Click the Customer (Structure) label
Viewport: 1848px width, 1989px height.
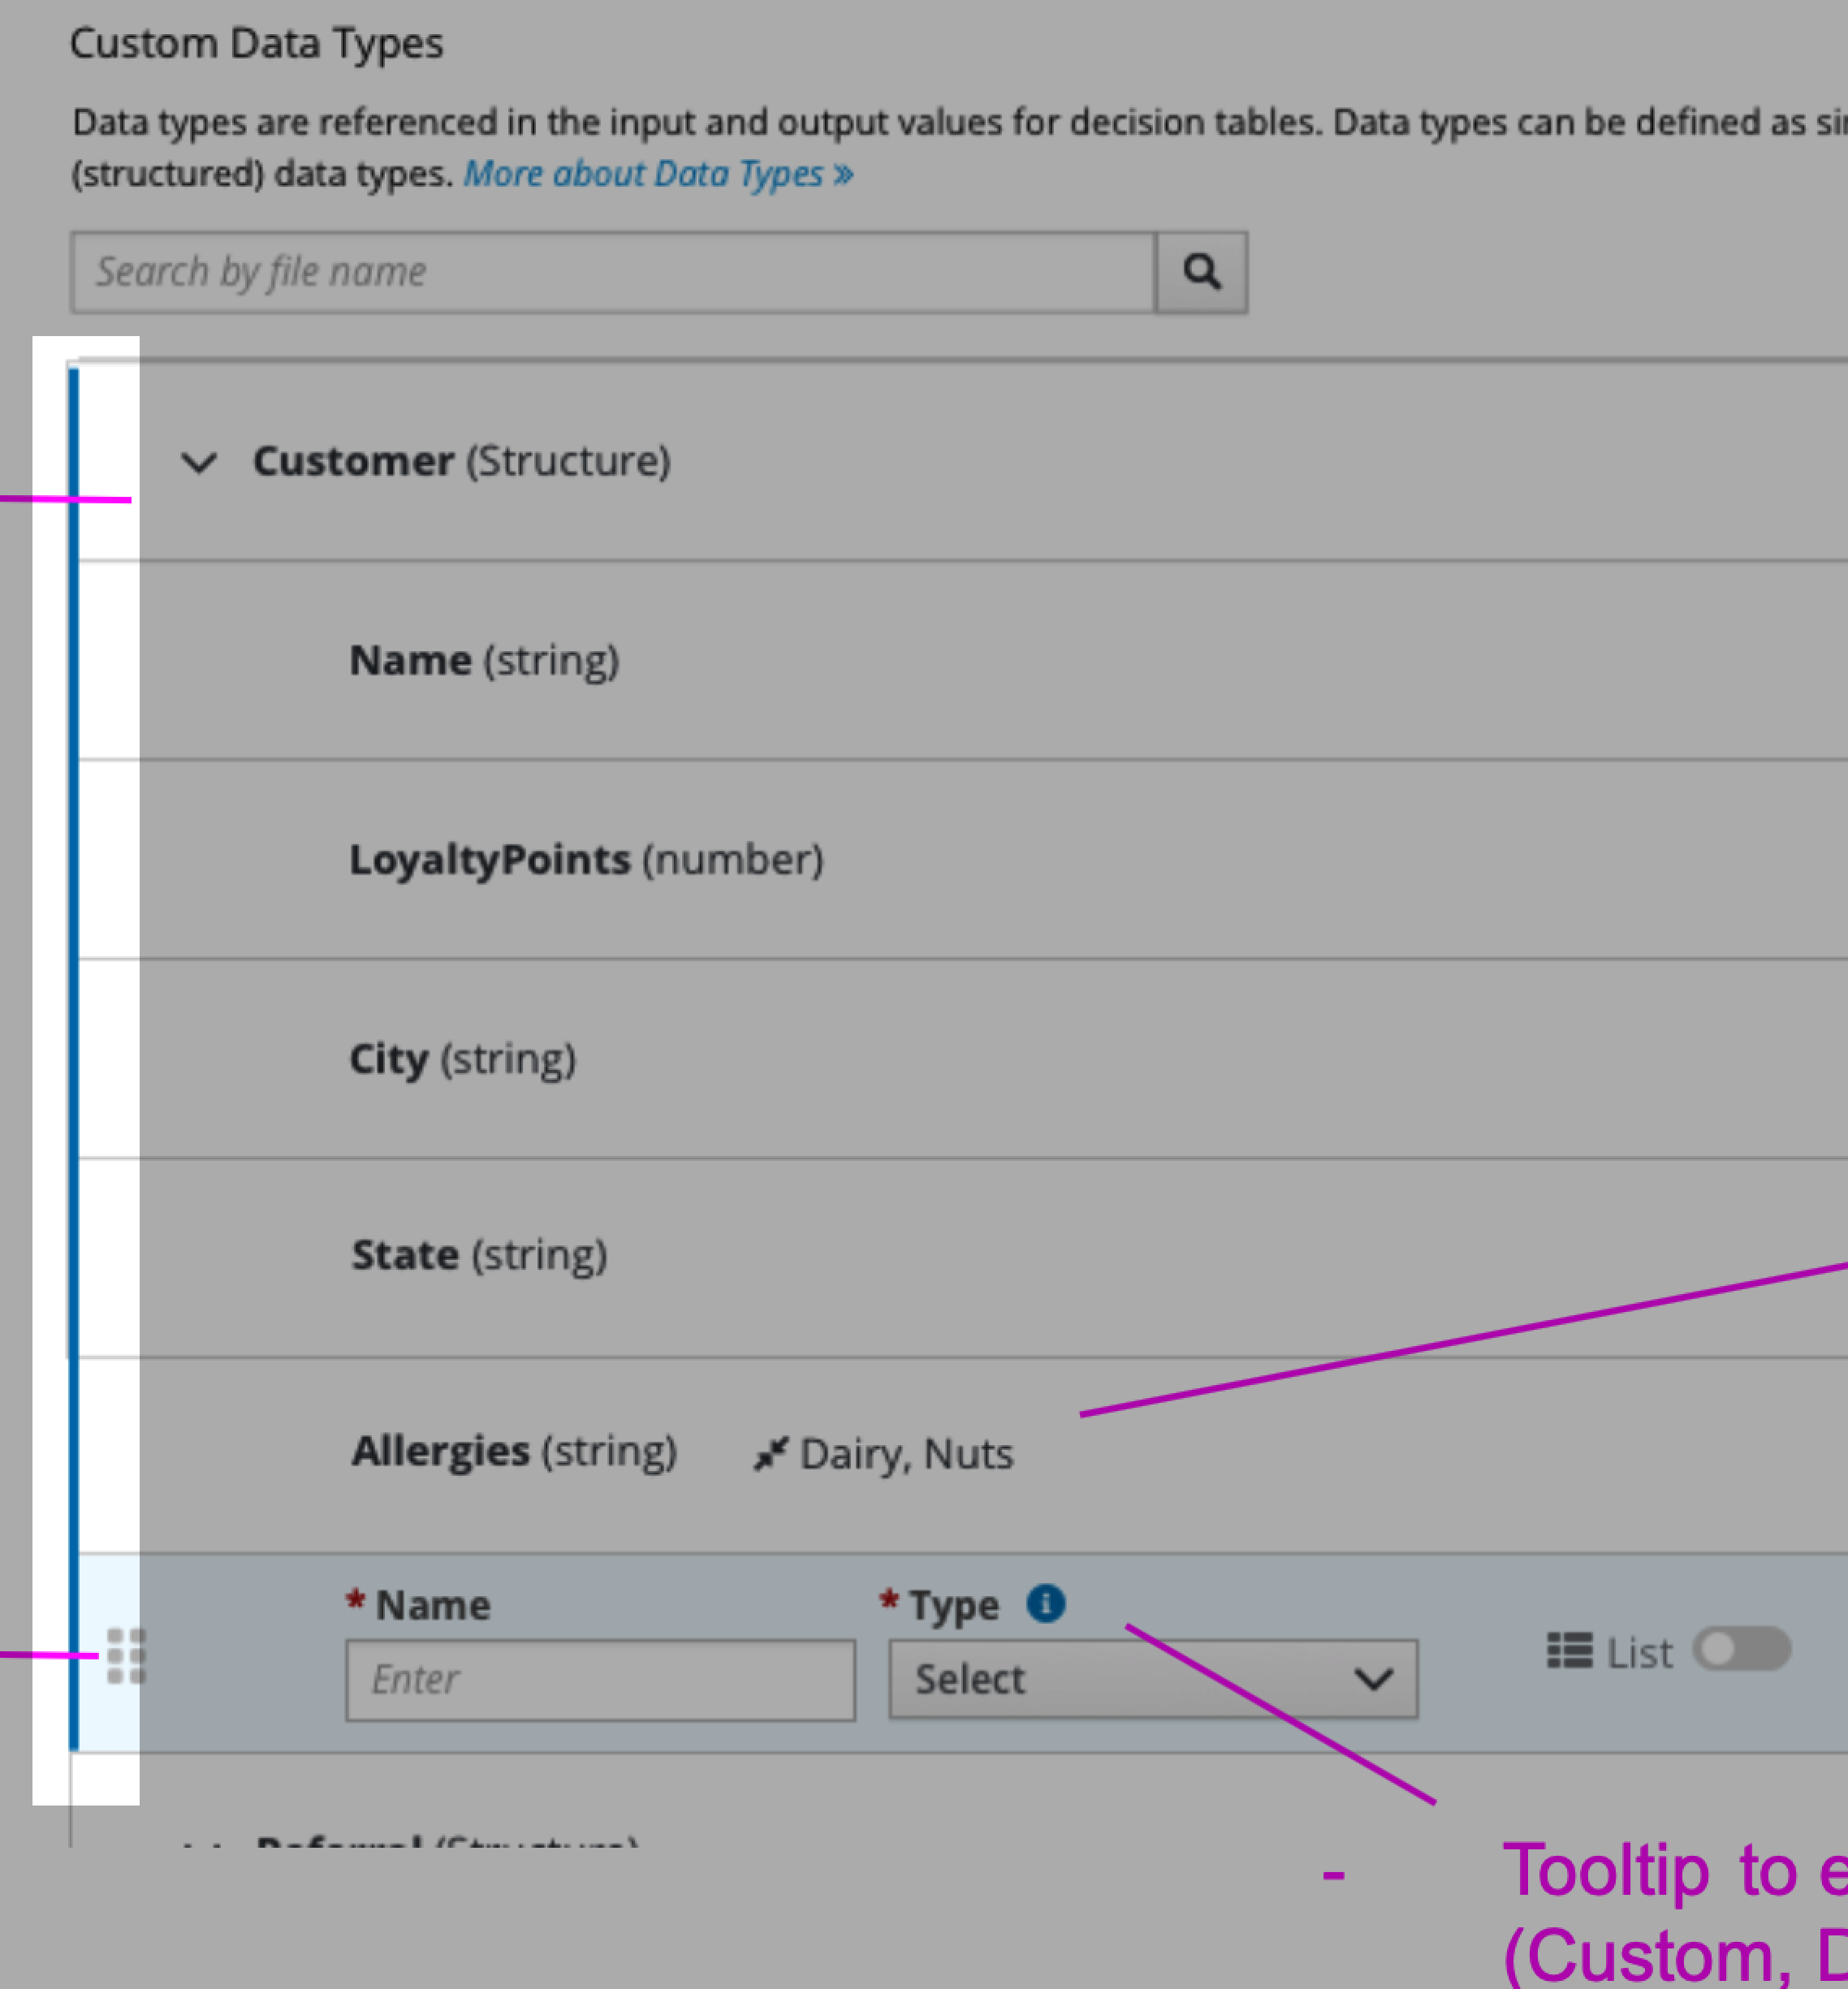tap(461, 461)
